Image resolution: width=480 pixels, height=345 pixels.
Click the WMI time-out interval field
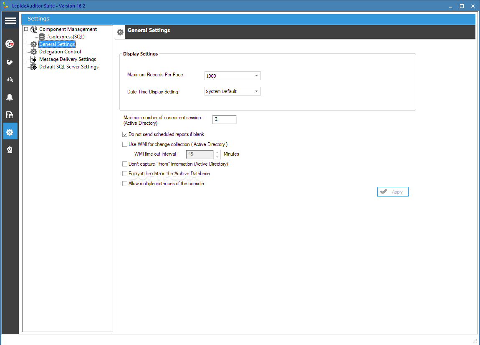pos(200,154)
